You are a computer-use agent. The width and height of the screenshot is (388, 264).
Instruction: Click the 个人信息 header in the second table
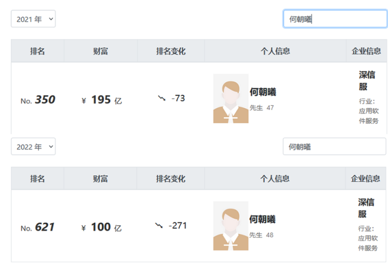[x=275, y=179]
